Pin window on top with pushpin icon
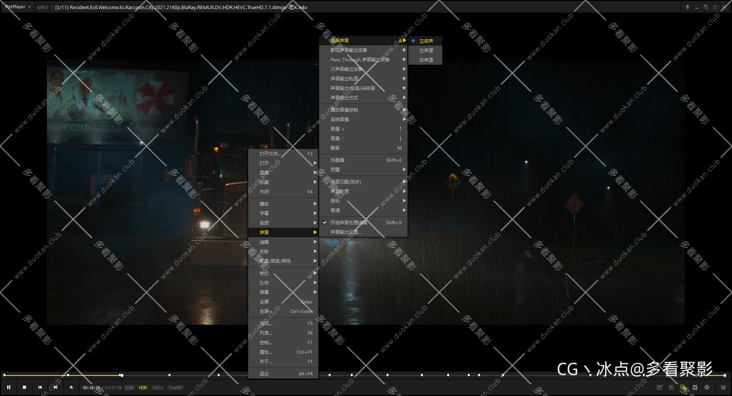Viewport: 732px width, 396px height. tap(687, 7)
